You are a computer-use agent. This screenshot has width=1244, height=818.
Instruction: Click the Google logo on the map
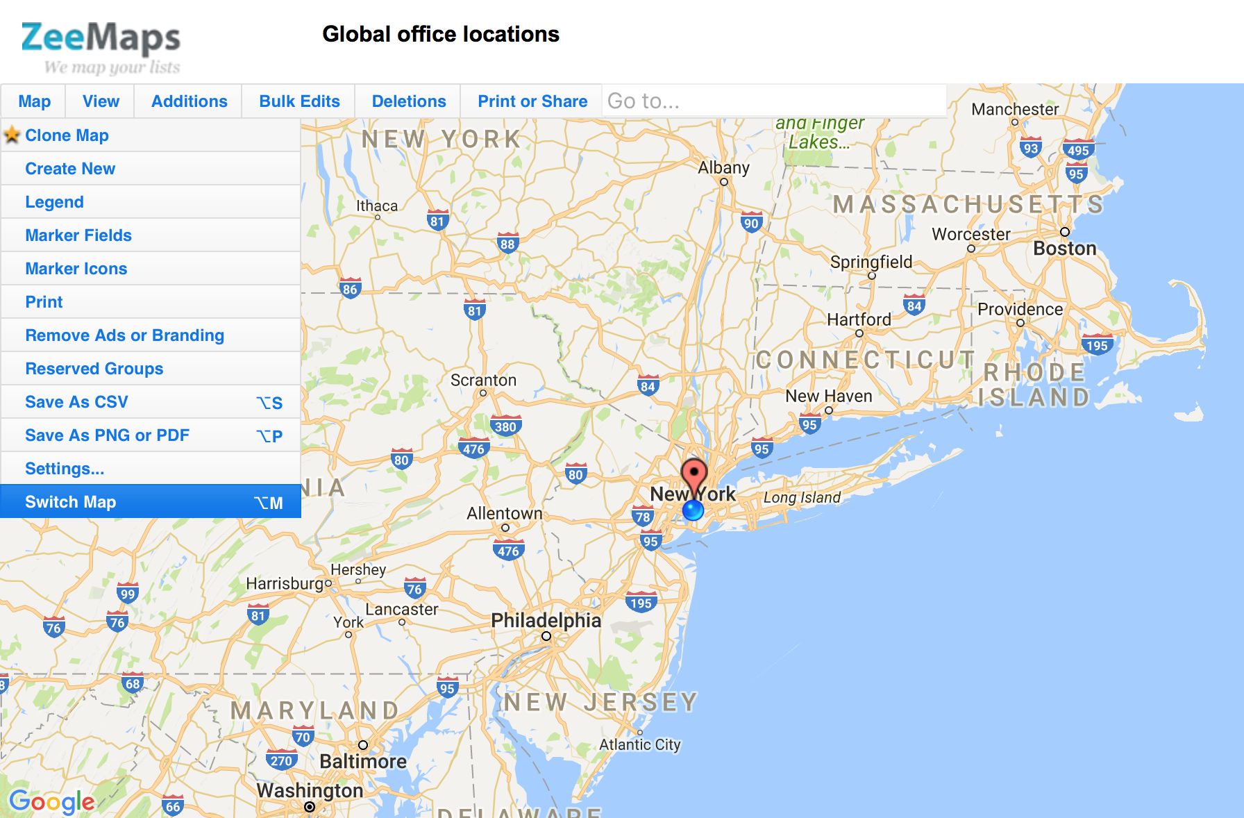(52, 802)
